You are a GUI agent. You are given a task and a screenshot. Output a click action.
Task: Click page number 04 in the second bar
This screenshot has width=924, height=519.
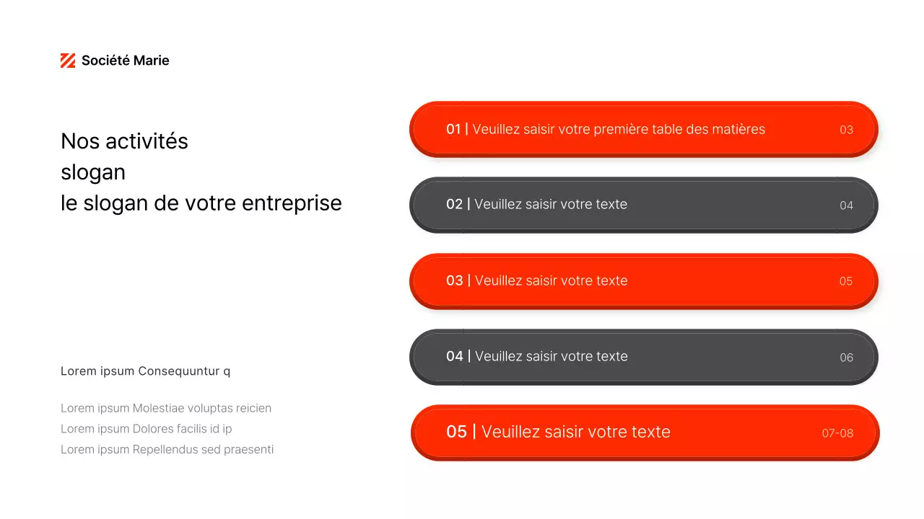click(x=846, y=205)
